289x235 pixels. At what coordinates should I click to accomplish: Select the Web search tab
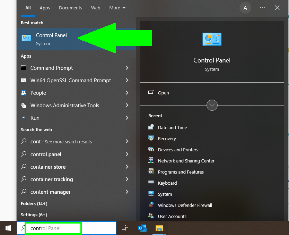(96, 8)
